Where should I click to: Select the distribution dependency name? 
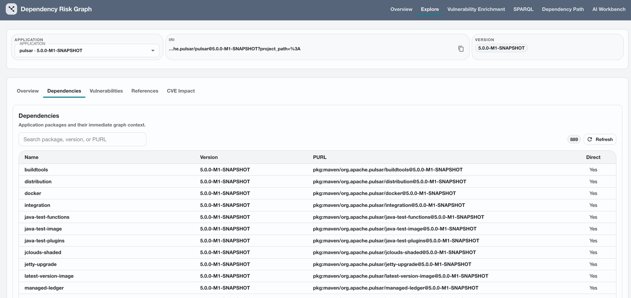tap(38, 181)
